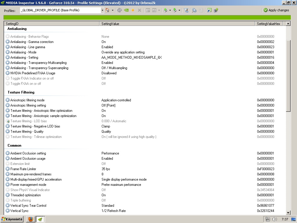Click the hex value 0x96861077

click(x=266, y=206)
